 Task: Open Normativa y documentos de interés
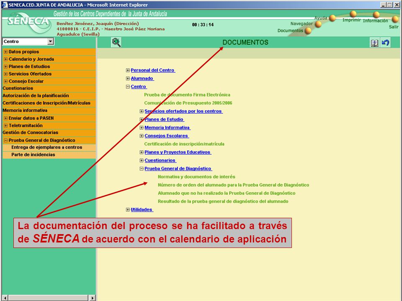[196, 177]
